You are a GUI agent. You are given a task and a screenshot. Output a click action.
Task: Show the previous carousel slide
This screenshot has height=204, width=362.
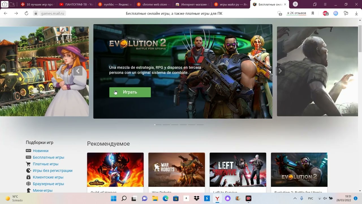click(78, 71)
